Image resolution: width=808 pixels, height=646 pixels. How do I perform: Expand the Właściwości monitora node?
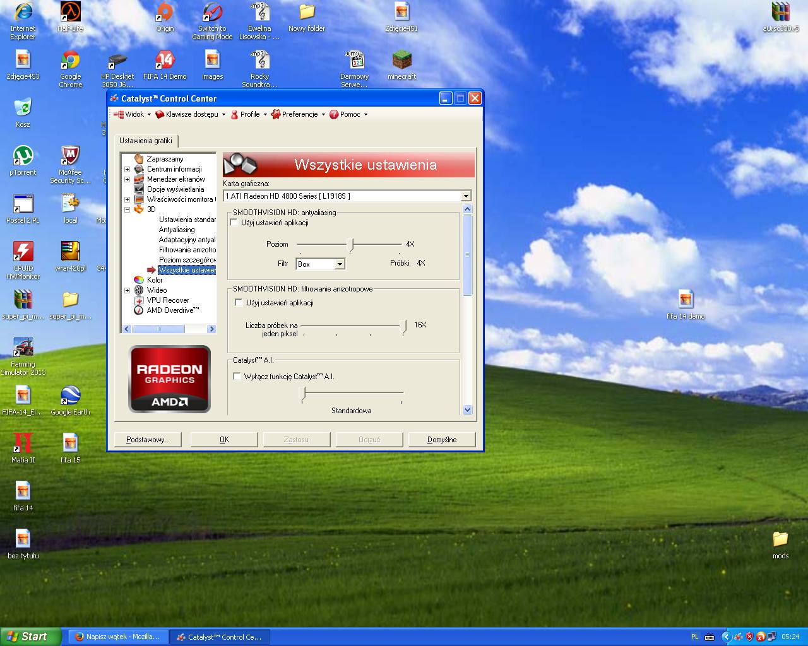127,199
